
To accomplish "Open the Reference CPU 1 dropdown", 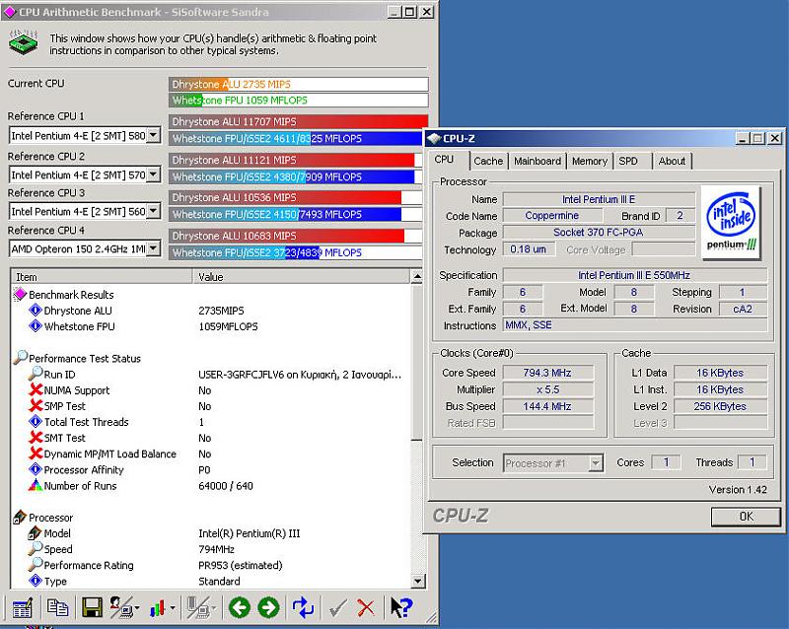I will click(154, 135).
